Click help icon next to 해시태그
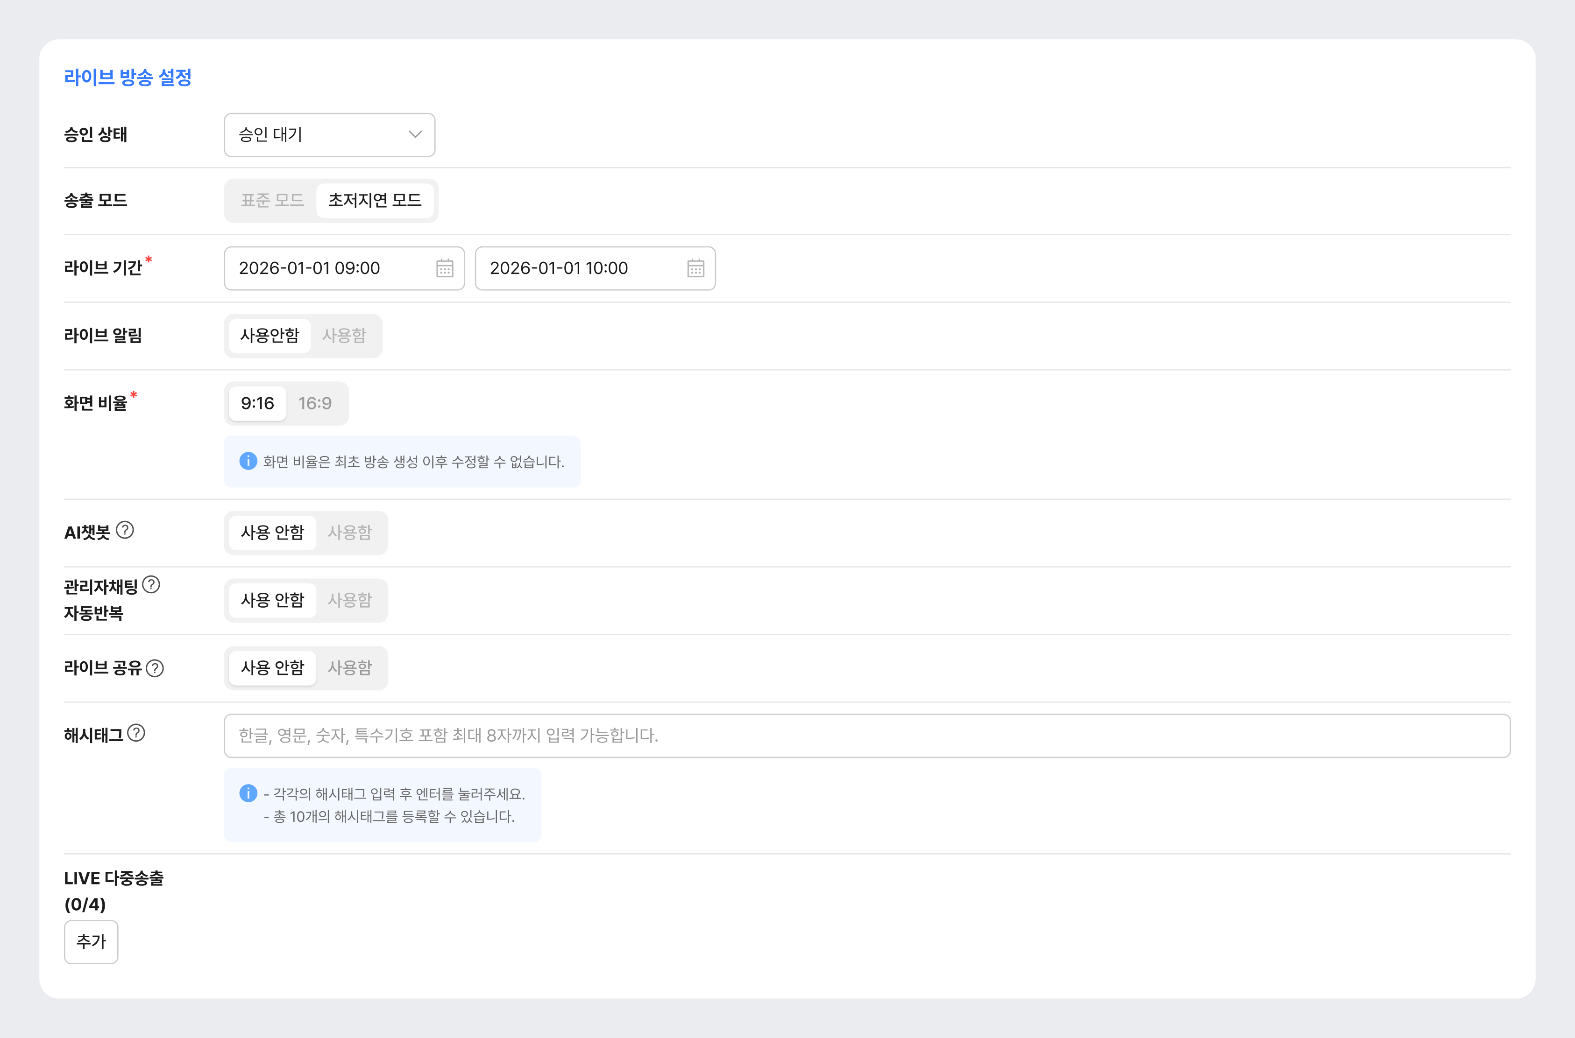 point(136,733)
